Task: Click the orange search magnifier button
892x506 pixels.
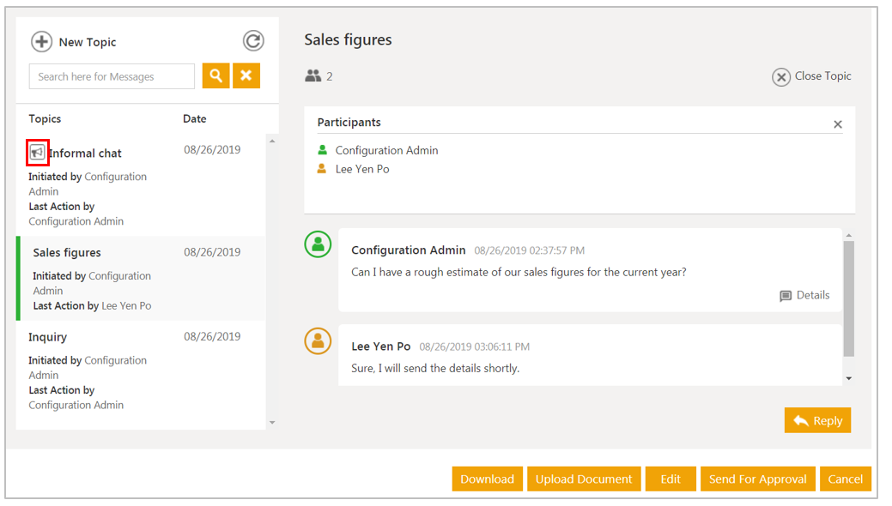Action: click(216, 76)
